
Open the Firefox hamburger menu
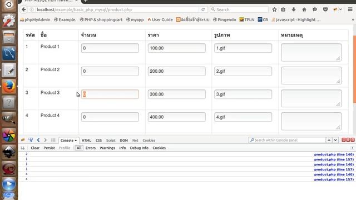(350, 9)
